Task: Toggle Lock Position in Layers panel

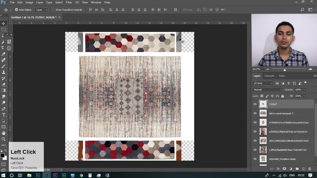Action: coord(272,96)
